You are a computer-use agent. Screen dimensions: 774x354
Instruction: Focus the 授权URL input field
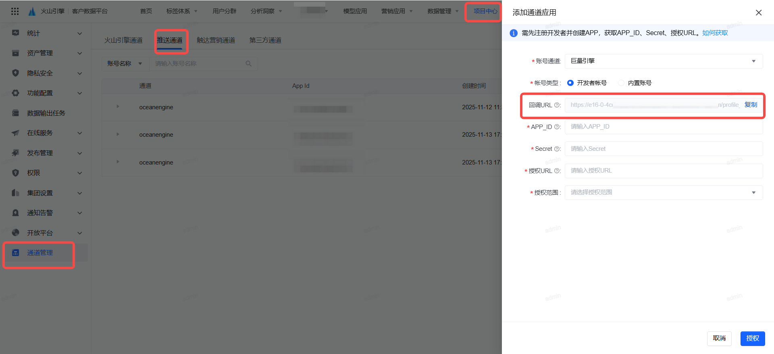664,171
